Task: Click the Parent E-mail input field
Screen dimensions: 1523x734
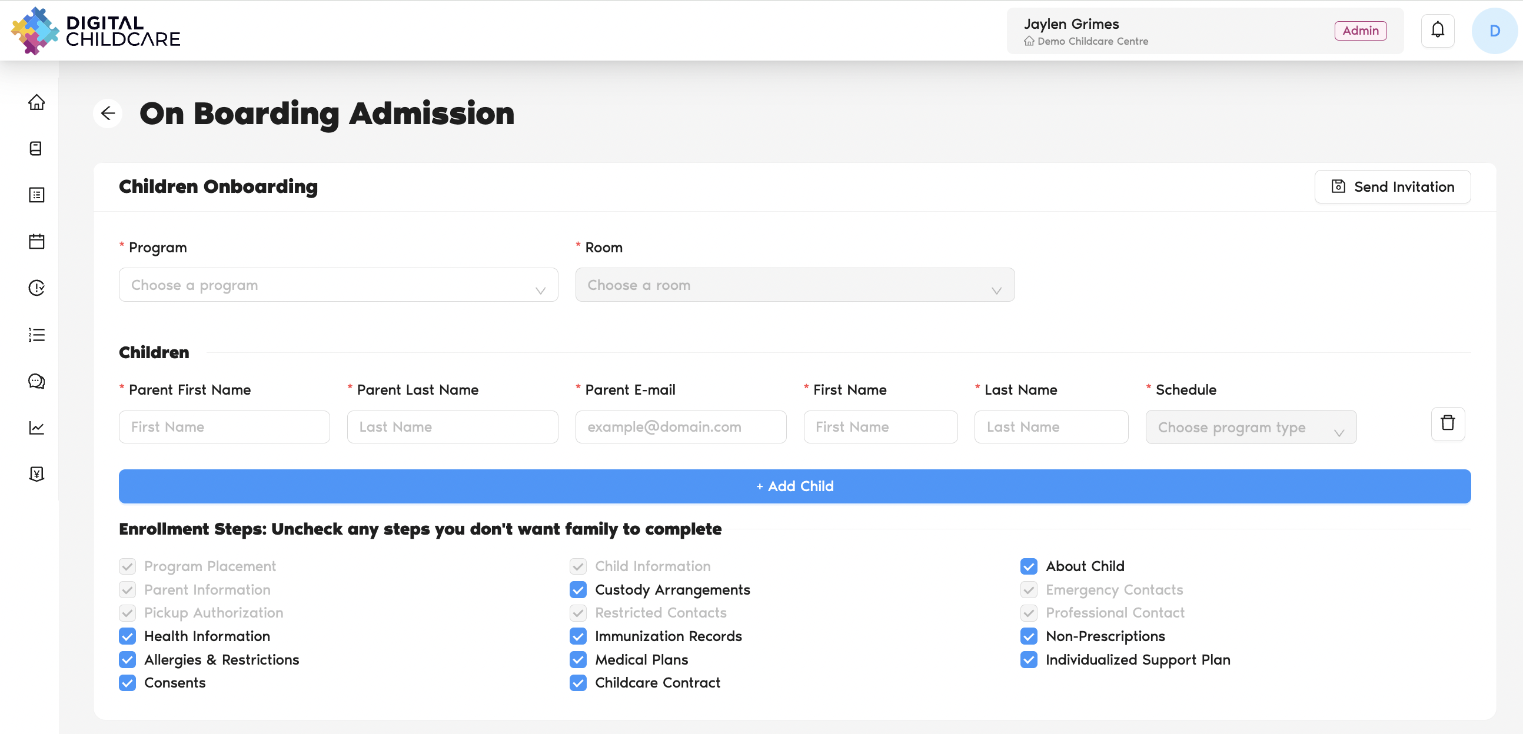Action: 680,427
